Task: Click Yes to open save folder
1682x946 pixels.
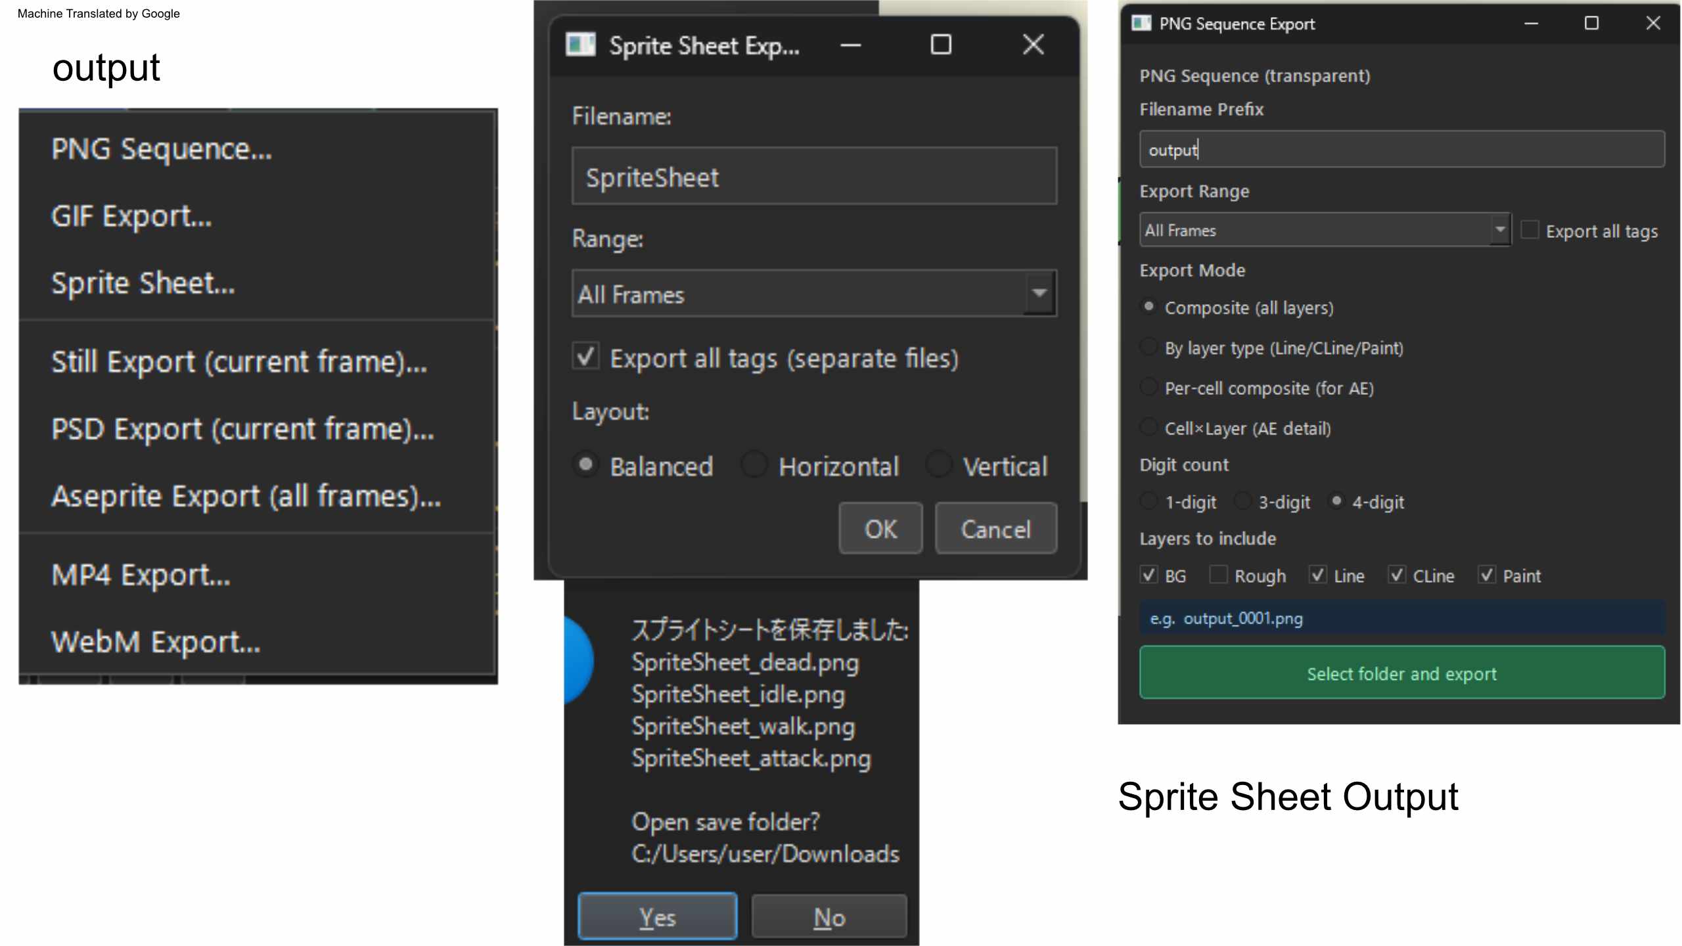Action: [657, 916]
